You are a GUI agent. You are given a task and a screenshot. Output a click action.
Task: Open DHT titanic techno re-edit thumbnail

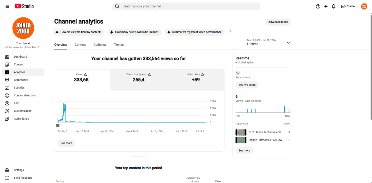click(x=241, y=132)
